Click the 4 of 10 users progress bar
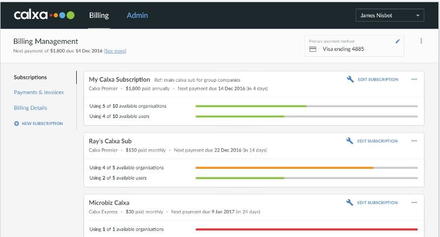440x237 pixels. pos(306,116)
